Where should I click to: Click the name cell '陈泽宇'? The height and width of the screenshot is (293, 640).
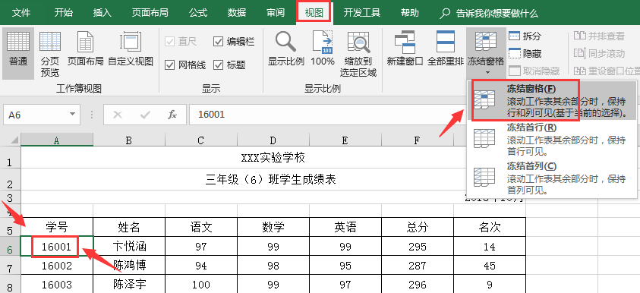[129, 285]
